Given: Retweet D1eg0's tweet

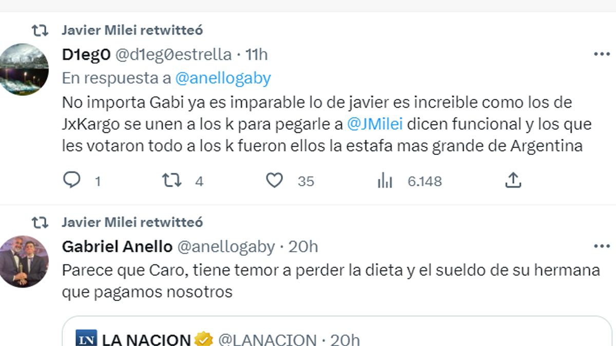Looking at the screenshot, I should [x=171, y=180].
